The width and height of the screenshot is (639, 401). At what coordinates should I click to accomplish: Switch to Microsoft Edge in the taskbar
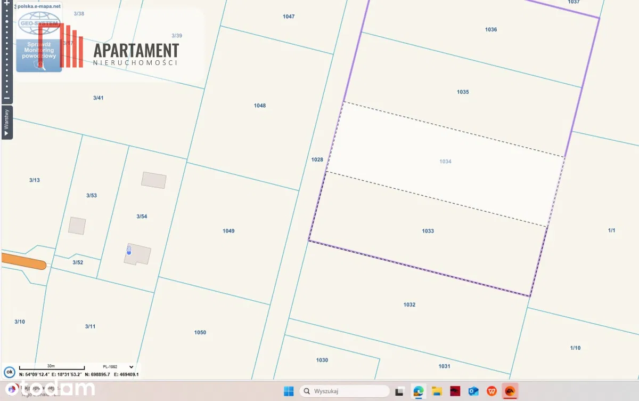(x=419, y=391)
